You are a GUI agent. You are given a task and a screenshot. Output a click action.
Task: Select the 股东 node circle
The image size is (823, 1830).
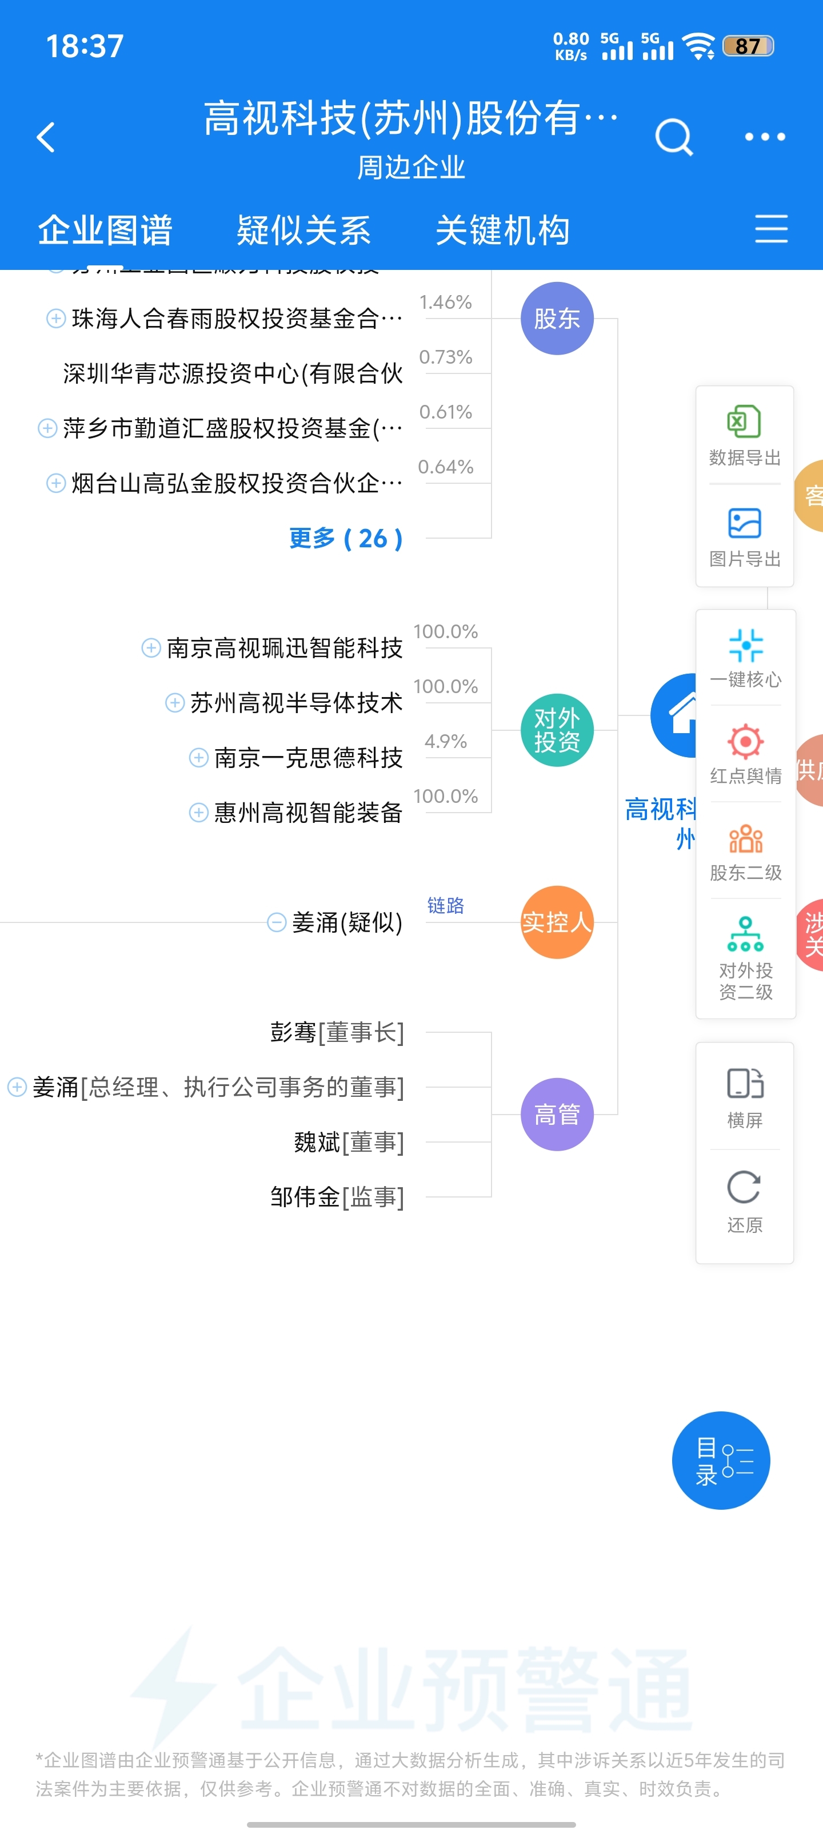point(557,319)
